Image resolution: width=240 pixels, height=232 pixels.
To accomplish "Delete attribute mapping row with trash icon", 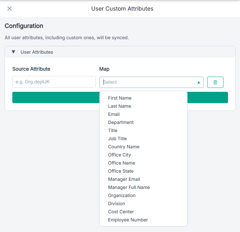I will pyautogui.click(x=215, y=82).
